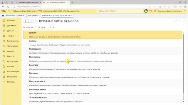Image resolution: width=188 pixels, height=105 pixels.
Task: Click the browser address bar URL
Action: click(29, 7)
